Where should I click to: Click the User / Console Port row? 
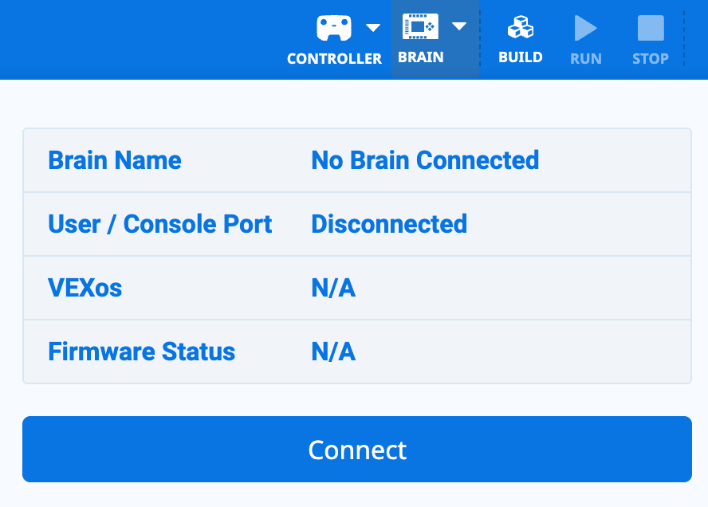(357, 224)
